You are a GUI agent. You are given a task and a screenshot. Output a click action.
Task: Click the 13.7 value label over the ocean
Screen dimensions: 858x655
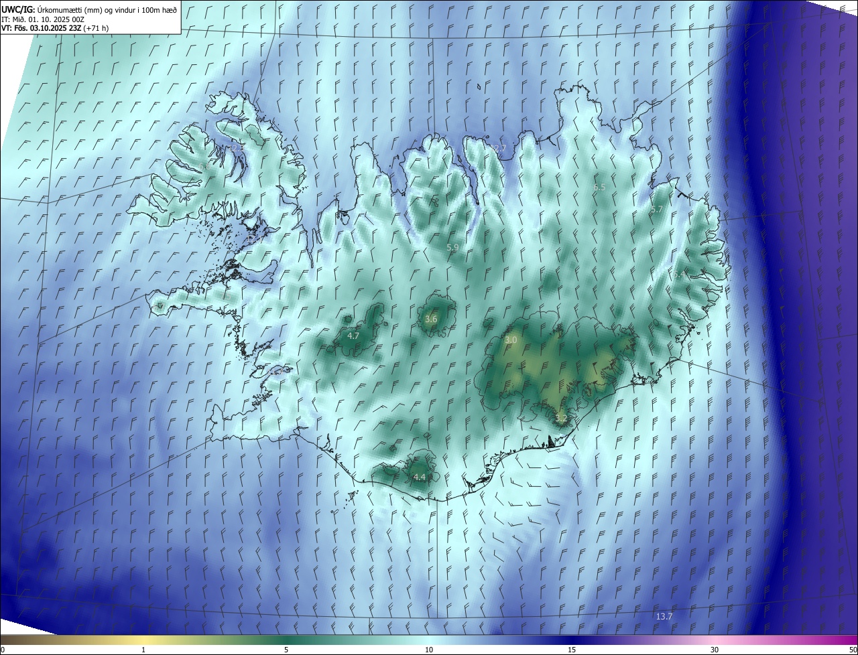(664, 616)
